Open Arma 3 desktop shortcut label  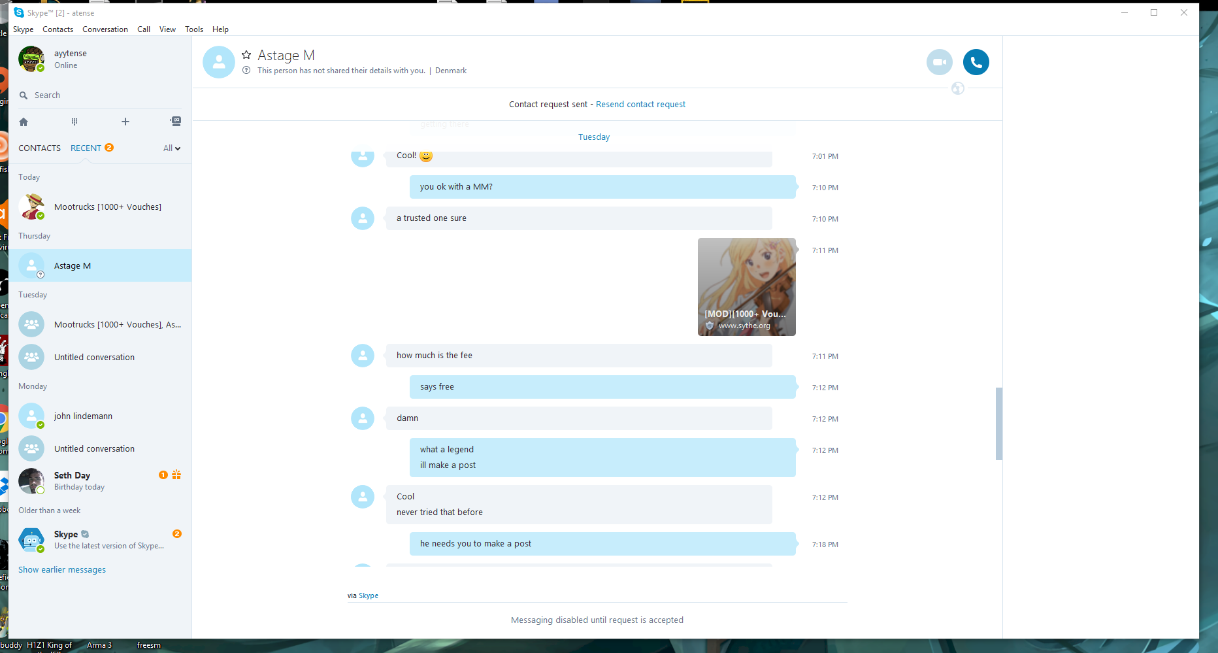coord(99,645)
